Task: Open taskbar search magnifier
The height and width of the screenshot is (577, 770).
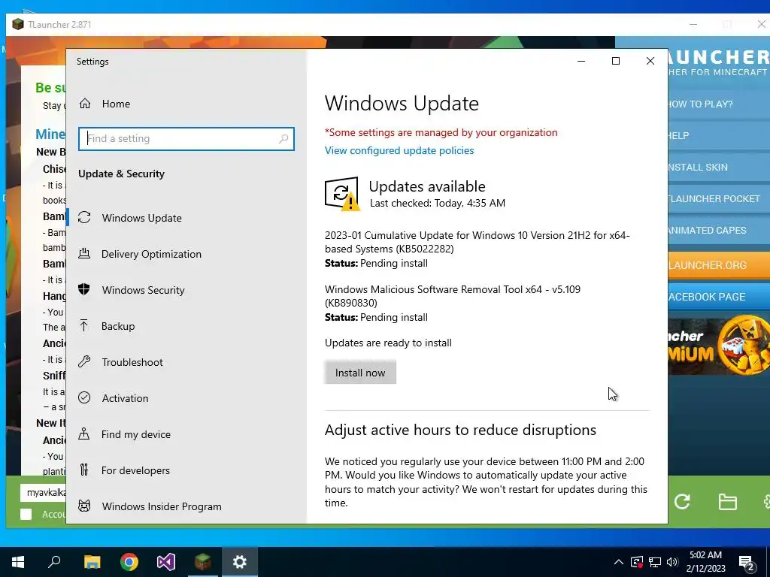Action: point(54,561)
